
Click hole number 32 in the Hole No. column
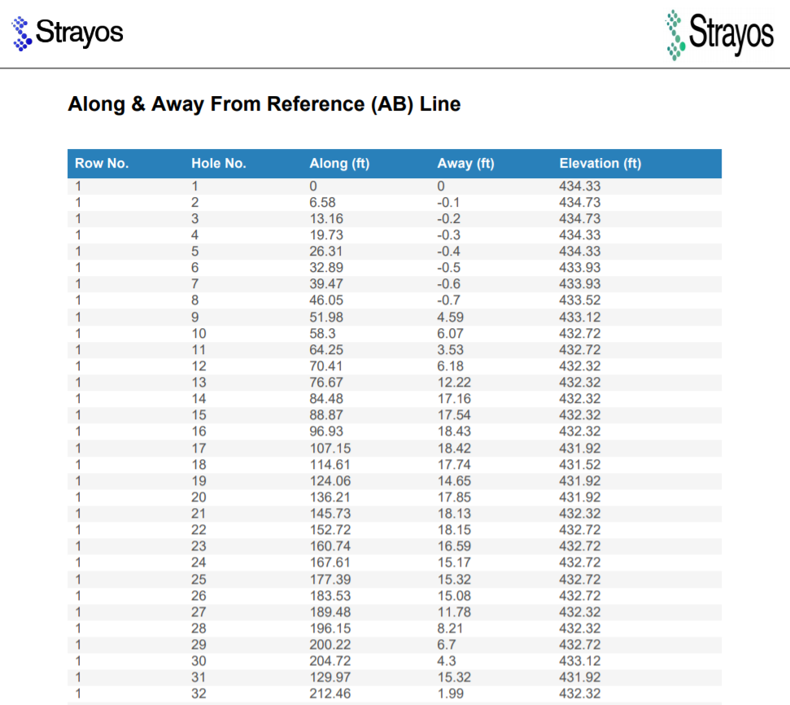199,694
